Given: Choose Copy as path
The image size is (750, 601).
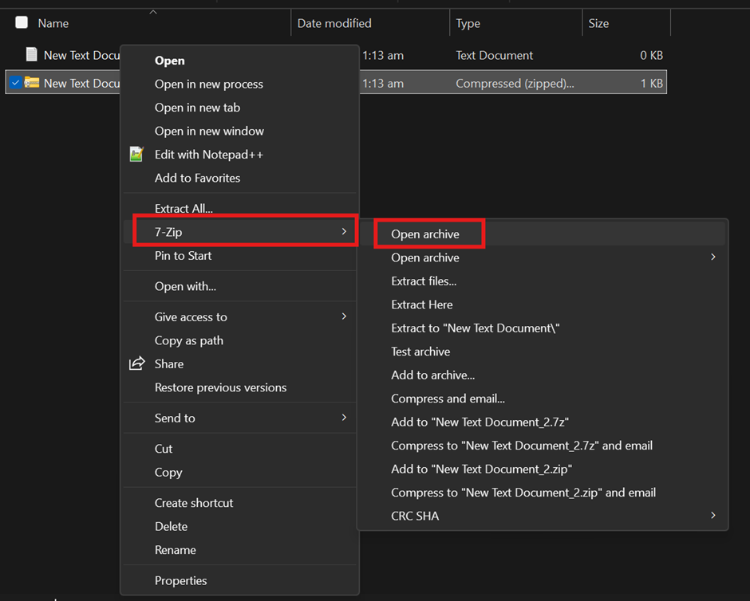Looking at the screenshot, I should point(188,340).
